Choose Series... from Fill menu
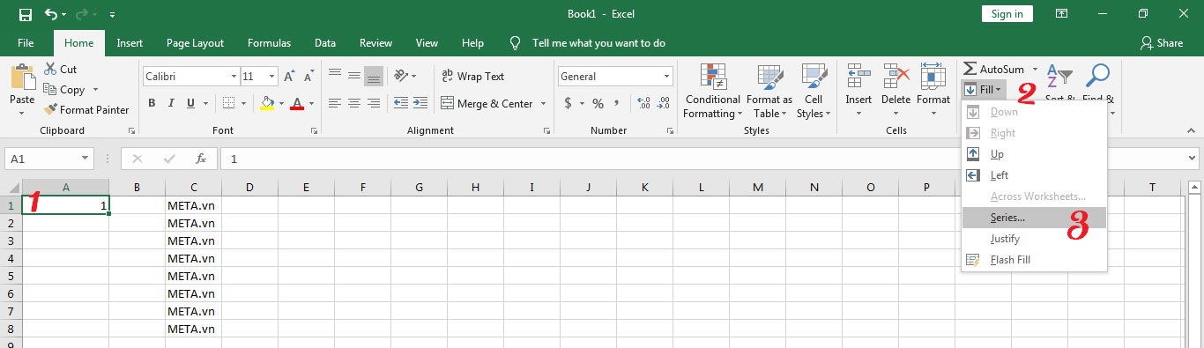 [1033, 218]
